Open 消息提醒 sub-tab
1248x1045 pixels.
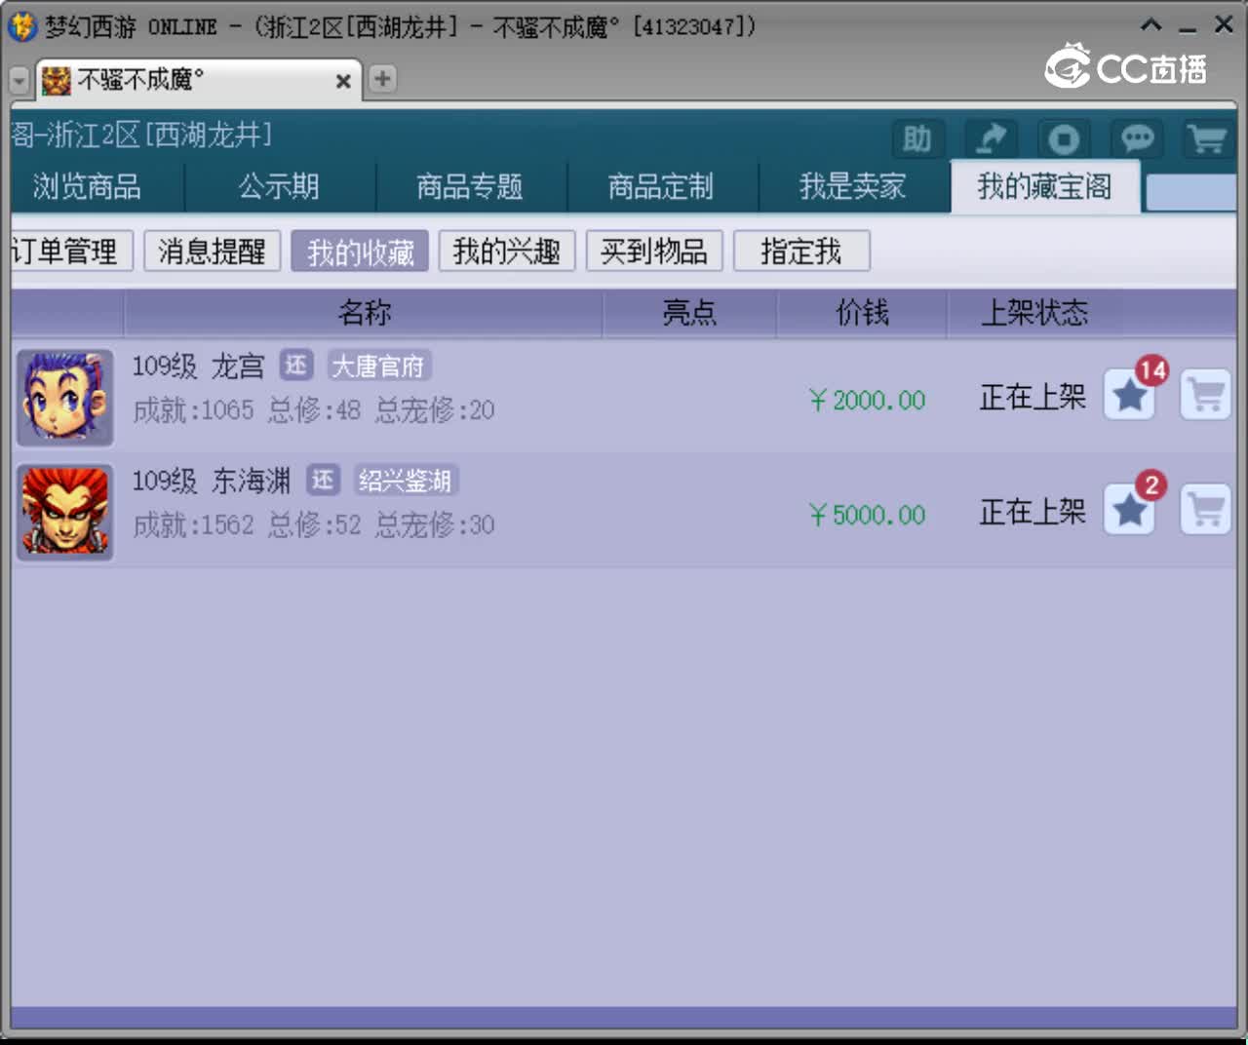tap(212, 252)
